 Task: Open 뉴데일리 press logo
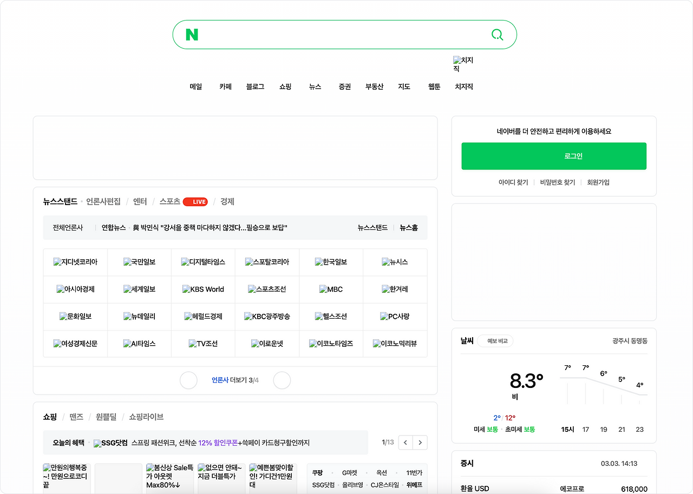139,317
